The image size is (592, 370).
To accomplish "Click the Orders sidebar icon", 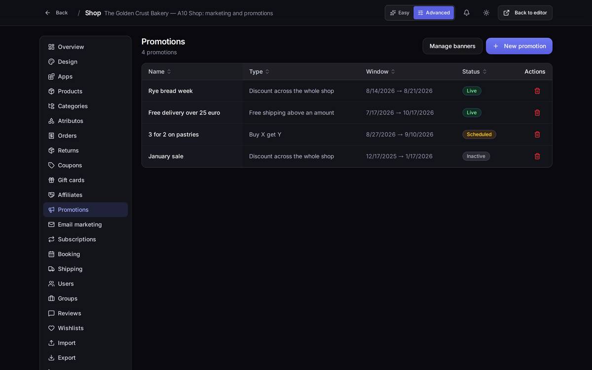I will point(51,136).
